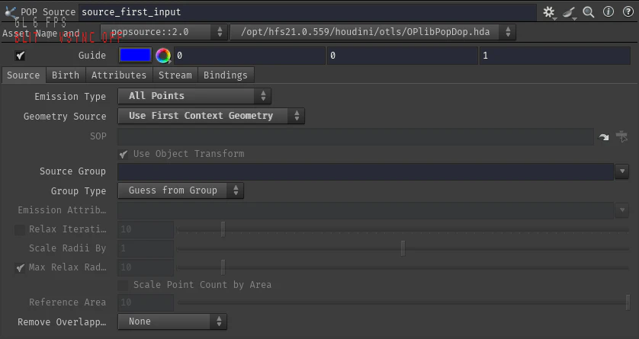Switch to the Birth tab
Image resolution: width=639 pixels, height=339 pixels.
click(x=66, y=75)
